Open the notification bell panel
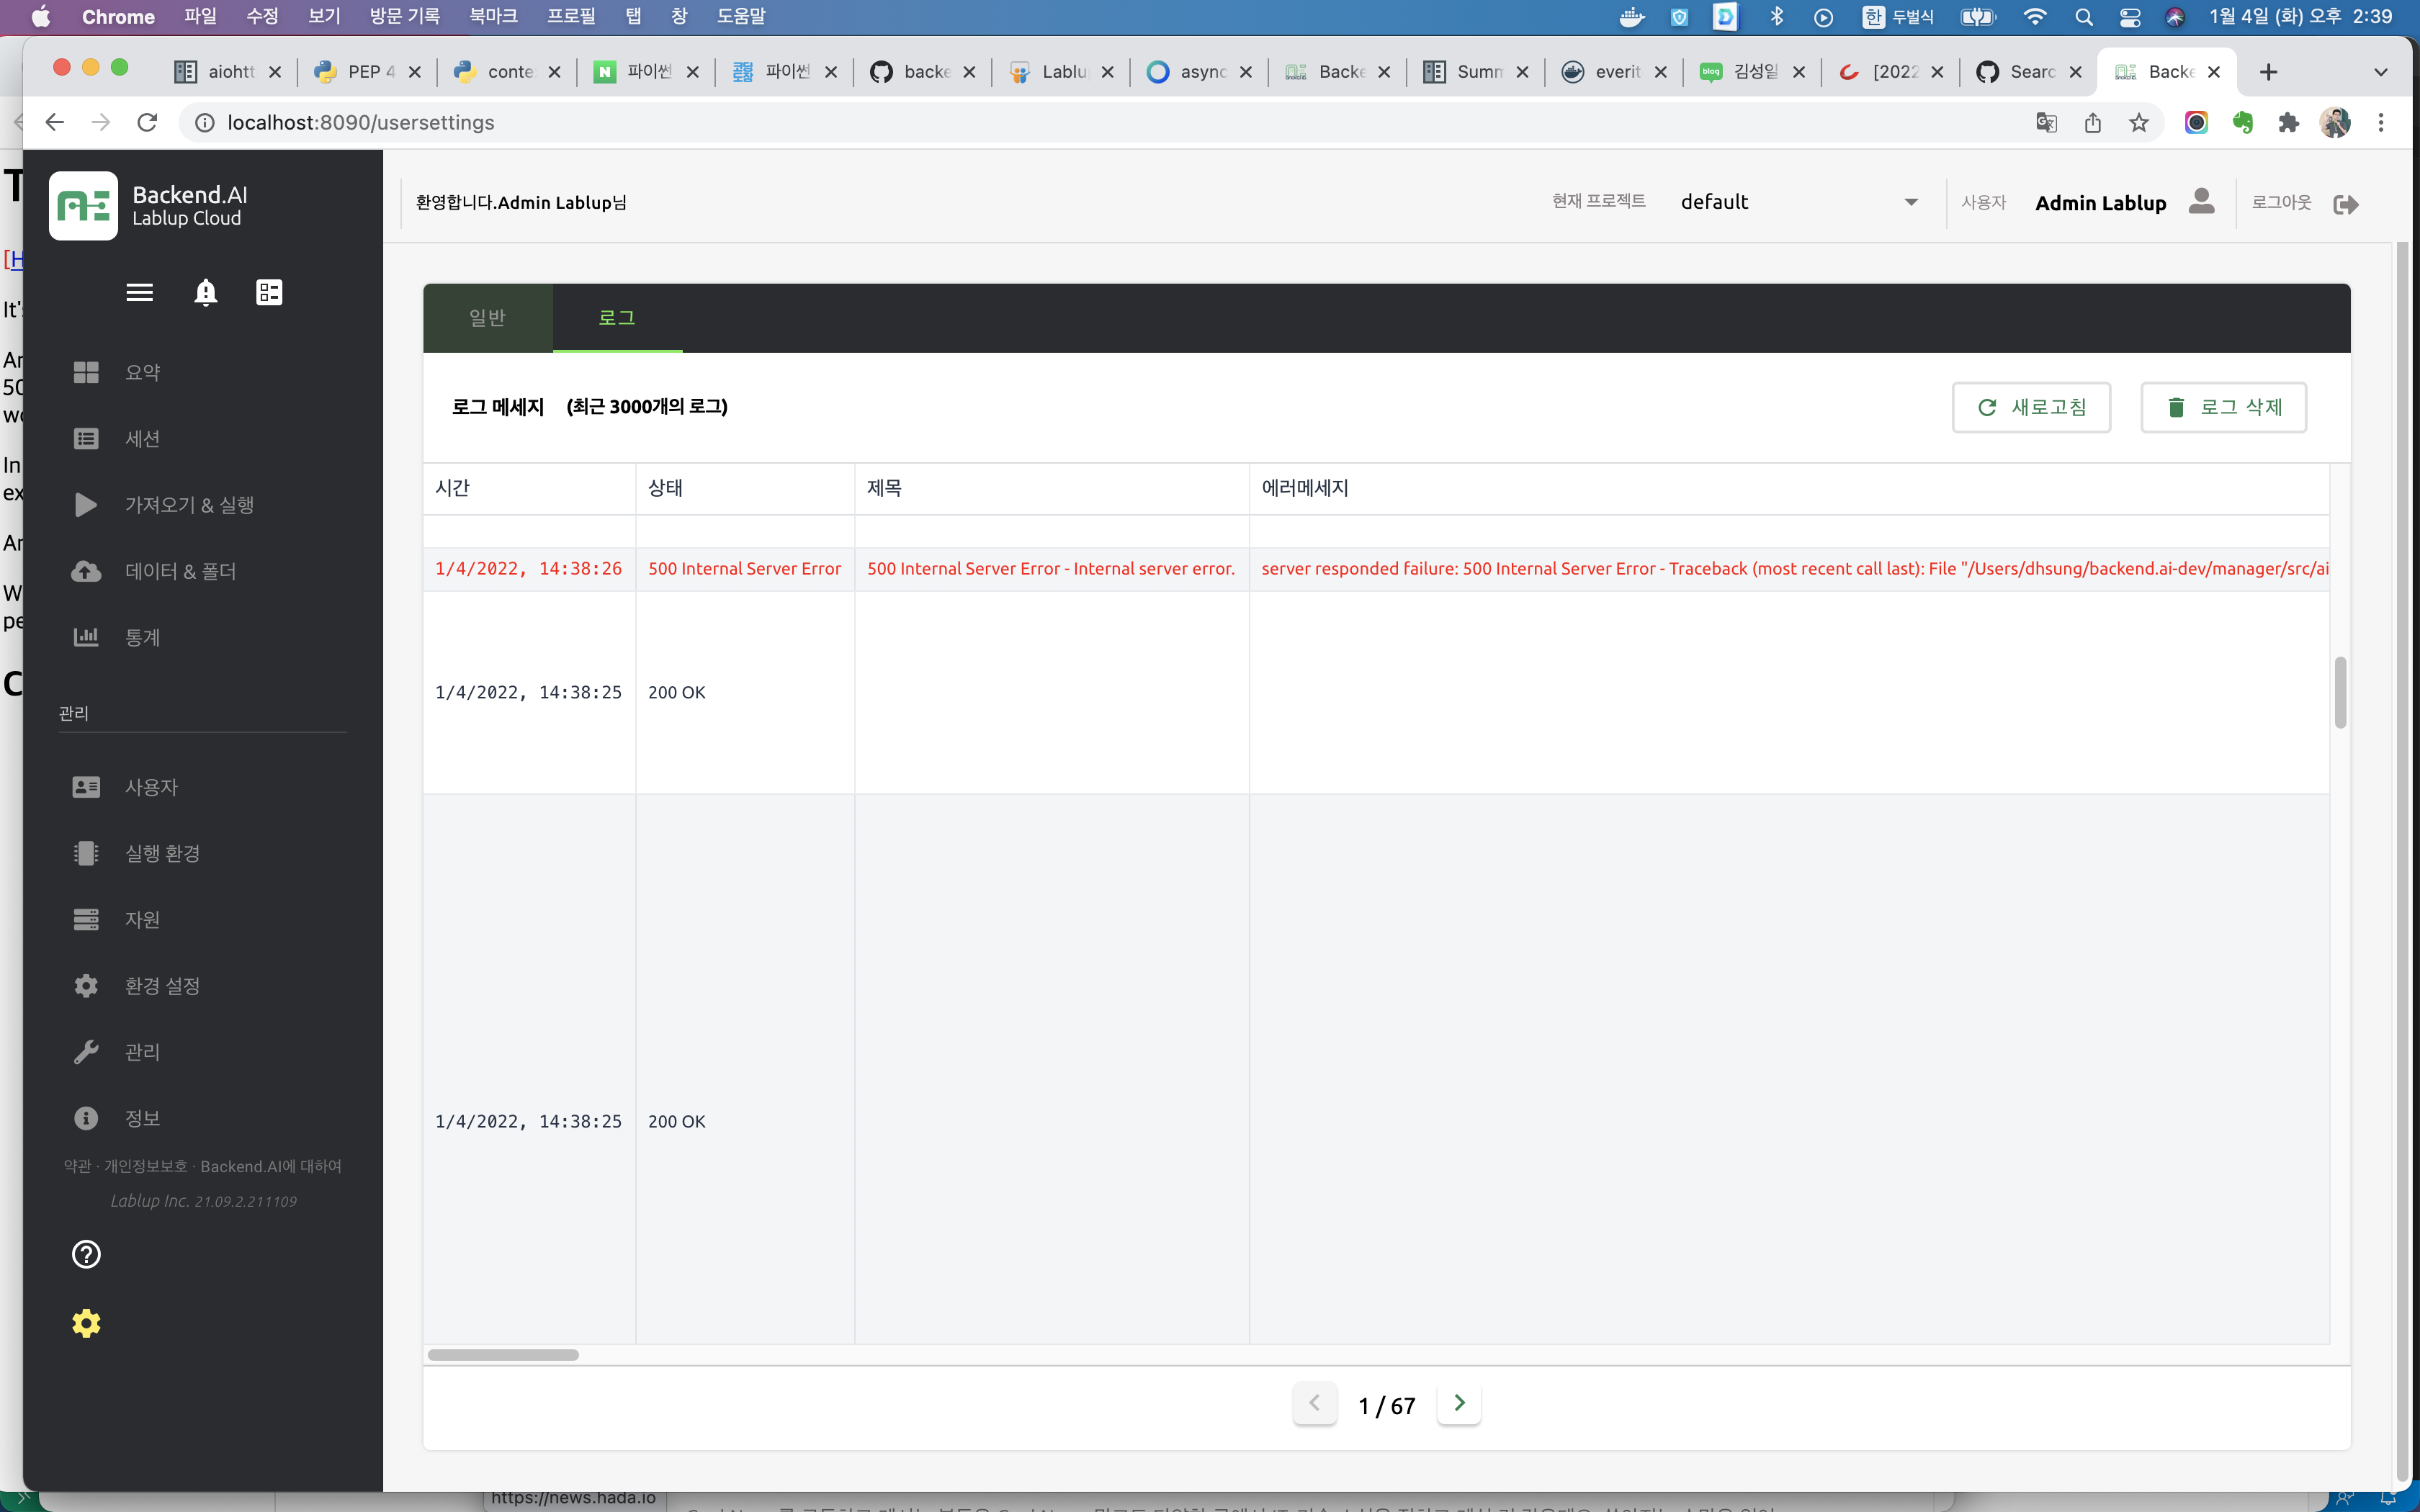Viewport: 2420px width, 1512px height. tap(205, 292)
